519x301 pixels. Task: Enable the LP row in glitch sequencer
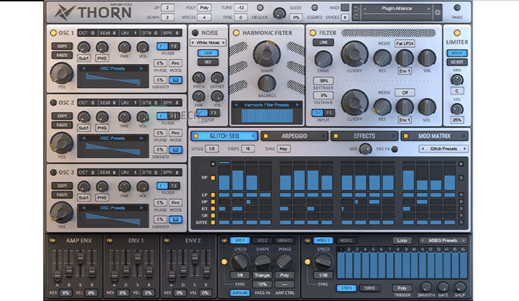pyautogui.click(x=213, y=195)
